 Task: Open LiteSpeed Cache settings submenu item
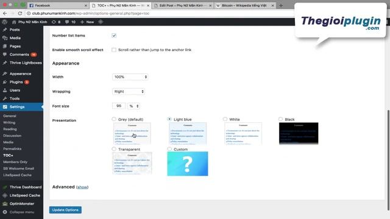click(17, 175)
